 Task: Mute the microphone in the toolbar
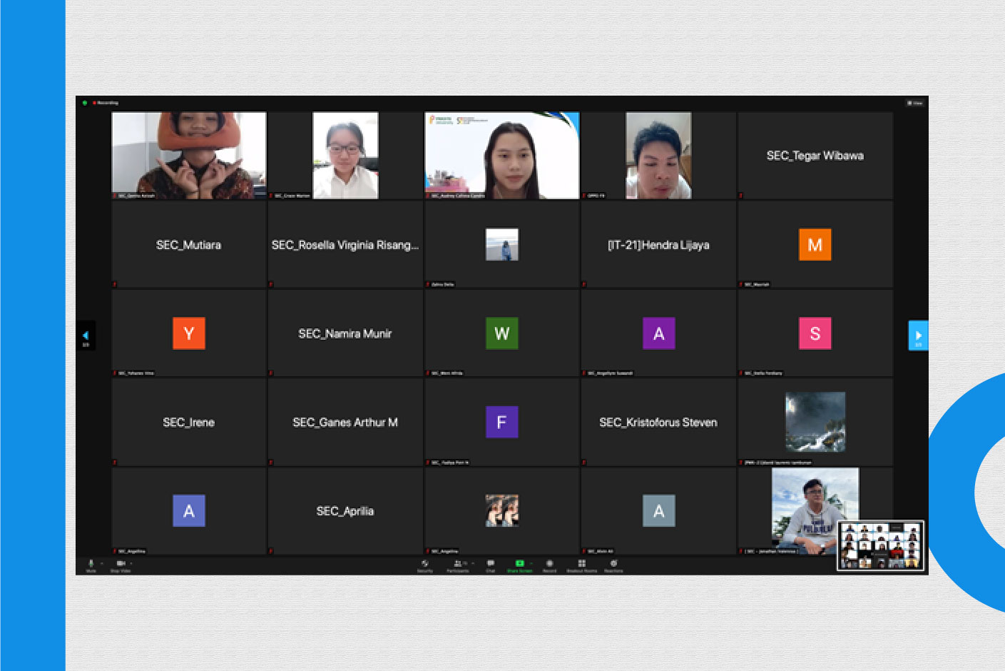91,565
